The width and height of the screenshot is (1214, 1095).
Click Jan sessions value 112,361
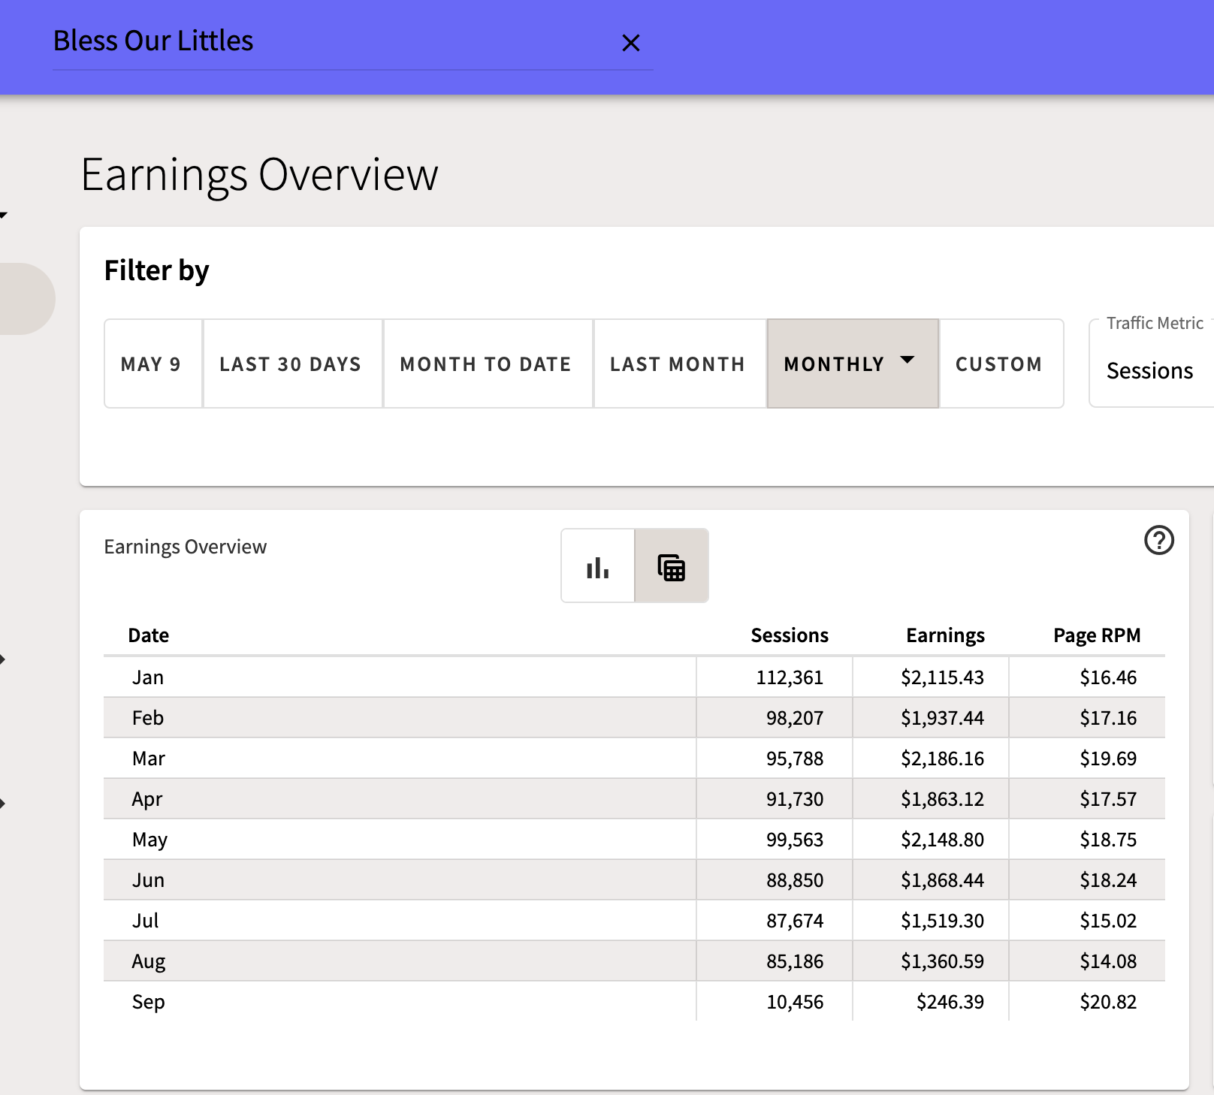pyautogui.click(x=790, y=677)
